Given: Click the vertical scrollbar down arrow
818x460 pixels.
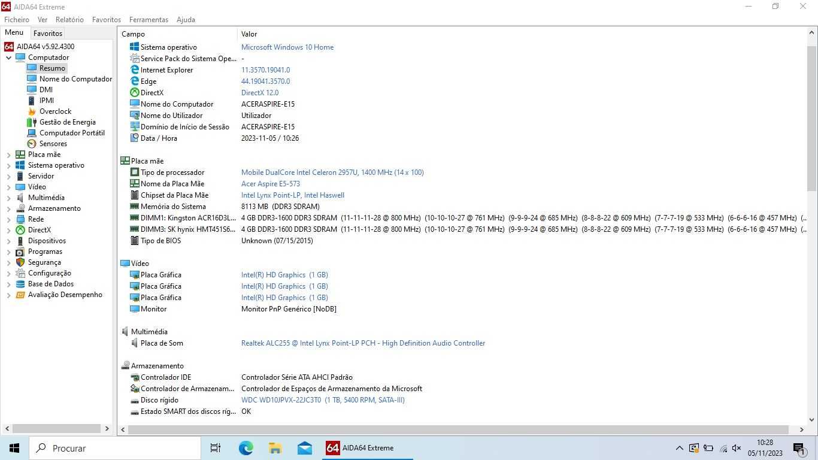Looking at the screenshot, I should [x=812, y=420].
